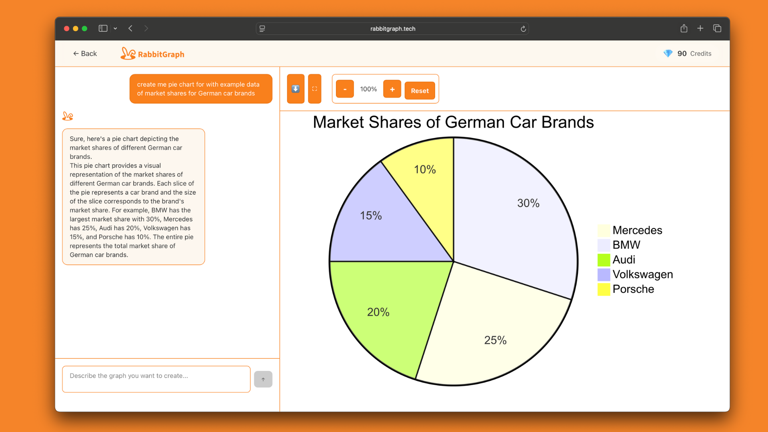Viewport: 768px width, 432px height.
Task: Go back via Back link
Action: point(85,54)
